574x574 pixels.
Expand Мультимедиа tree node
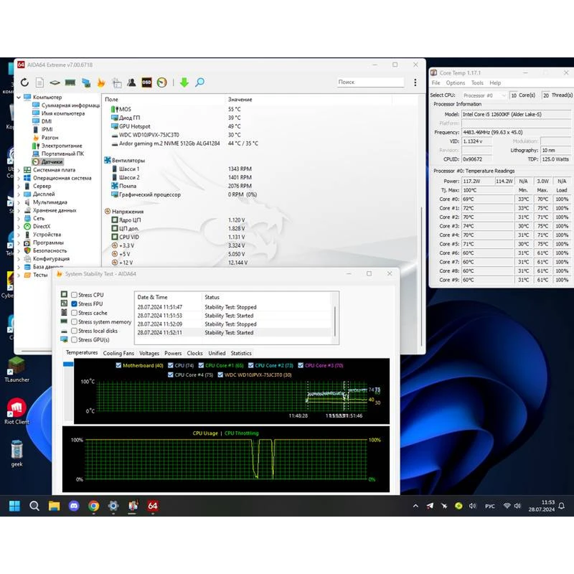[19, 202]
